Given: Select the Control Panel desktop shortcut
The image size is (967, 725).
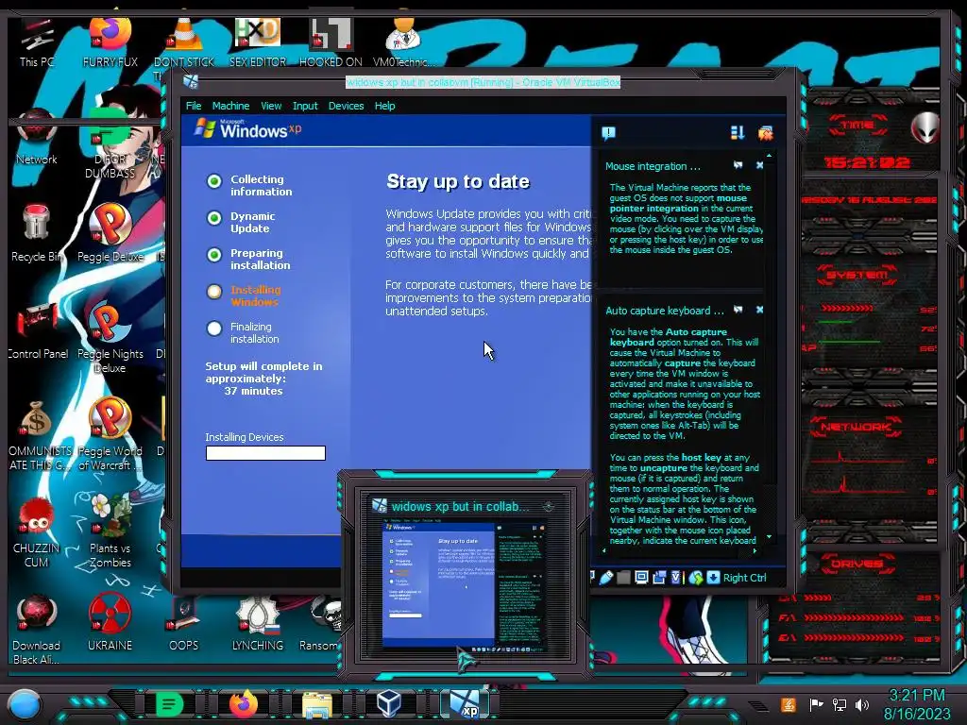Looking at the screenshot, I should click(x=38, y=331).
